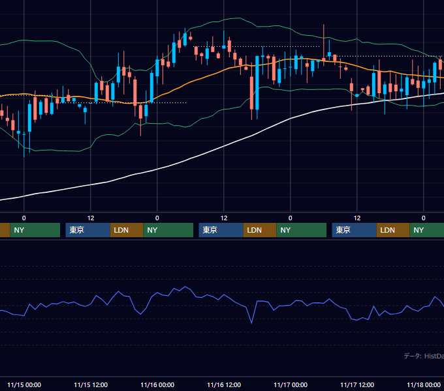This screenshot has height=391, width=444.
Task: Click the 11/15 12:00 time axis label
Action: 91,384
